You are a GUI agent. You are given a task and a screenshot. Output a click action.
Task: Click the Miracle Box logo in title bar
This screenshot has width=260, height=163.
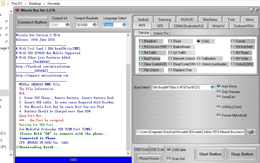tap(17, 10)
